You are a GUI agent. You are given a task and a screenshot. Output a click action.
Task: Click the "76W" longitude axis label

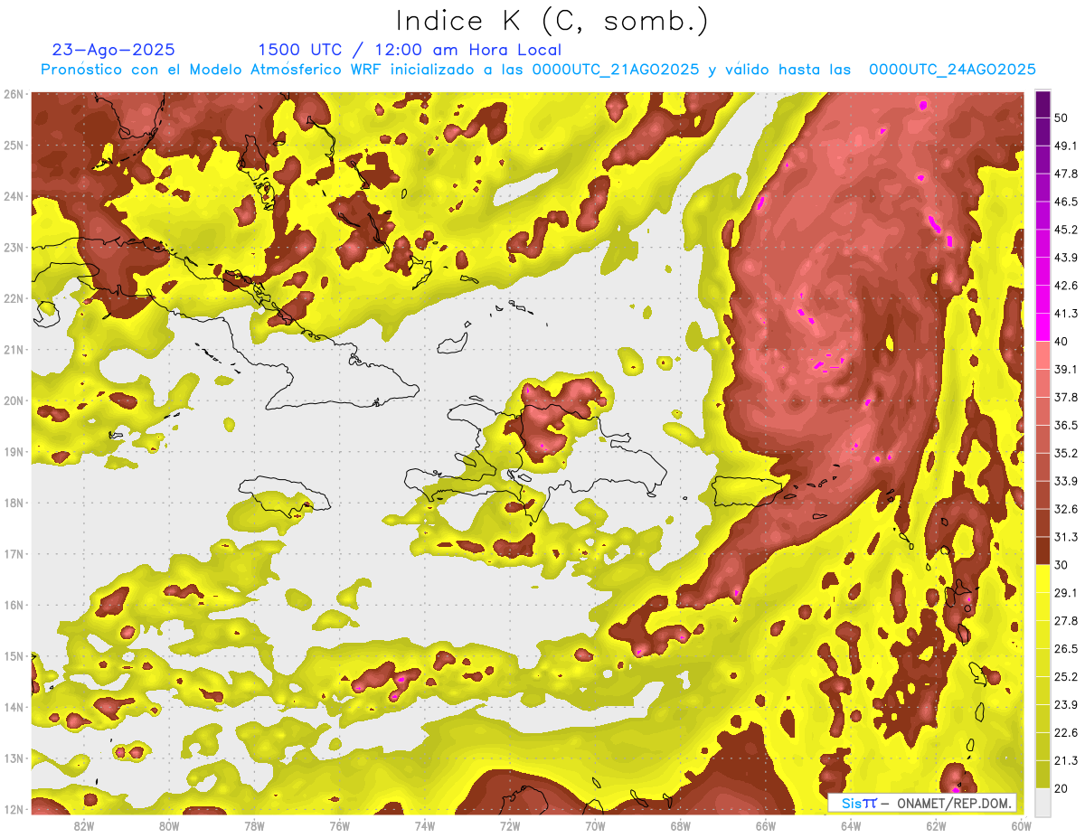click(x=340, y=826)
